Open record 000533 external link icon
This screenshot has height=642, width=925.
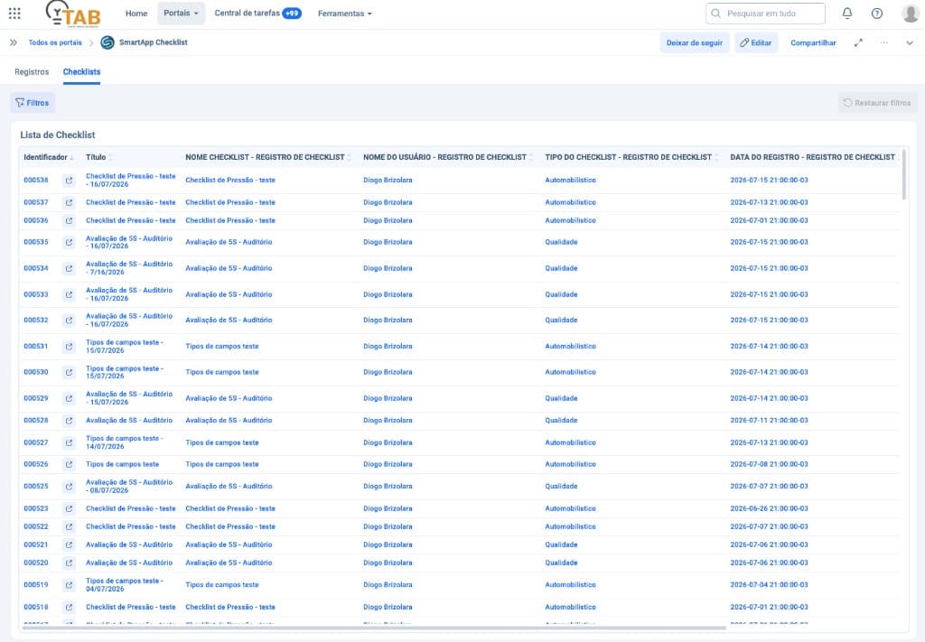pos(69,294)
